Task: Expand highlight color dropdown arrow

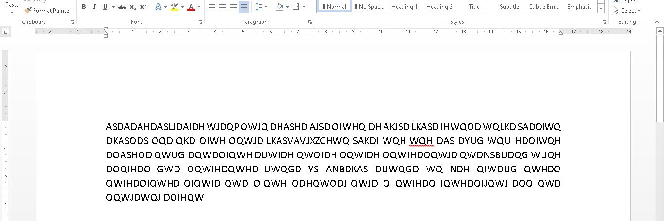Action: click(x=182, y=7)
